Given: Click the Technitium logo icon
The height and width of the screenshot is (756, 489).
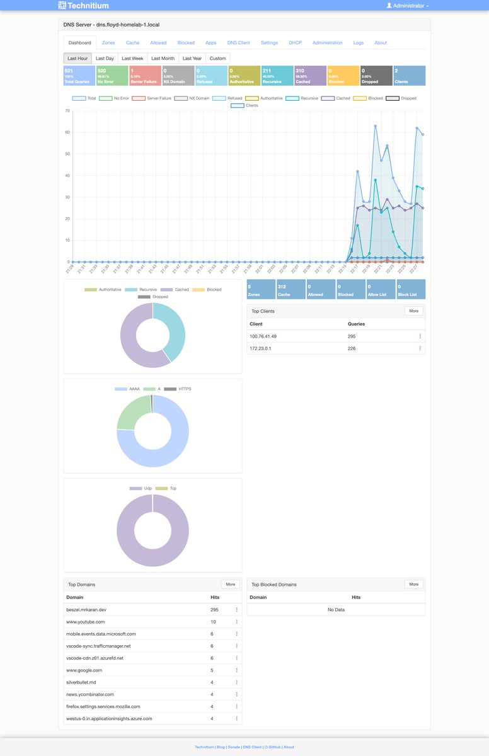Looking at the screenshot, I should click(62, 6).
